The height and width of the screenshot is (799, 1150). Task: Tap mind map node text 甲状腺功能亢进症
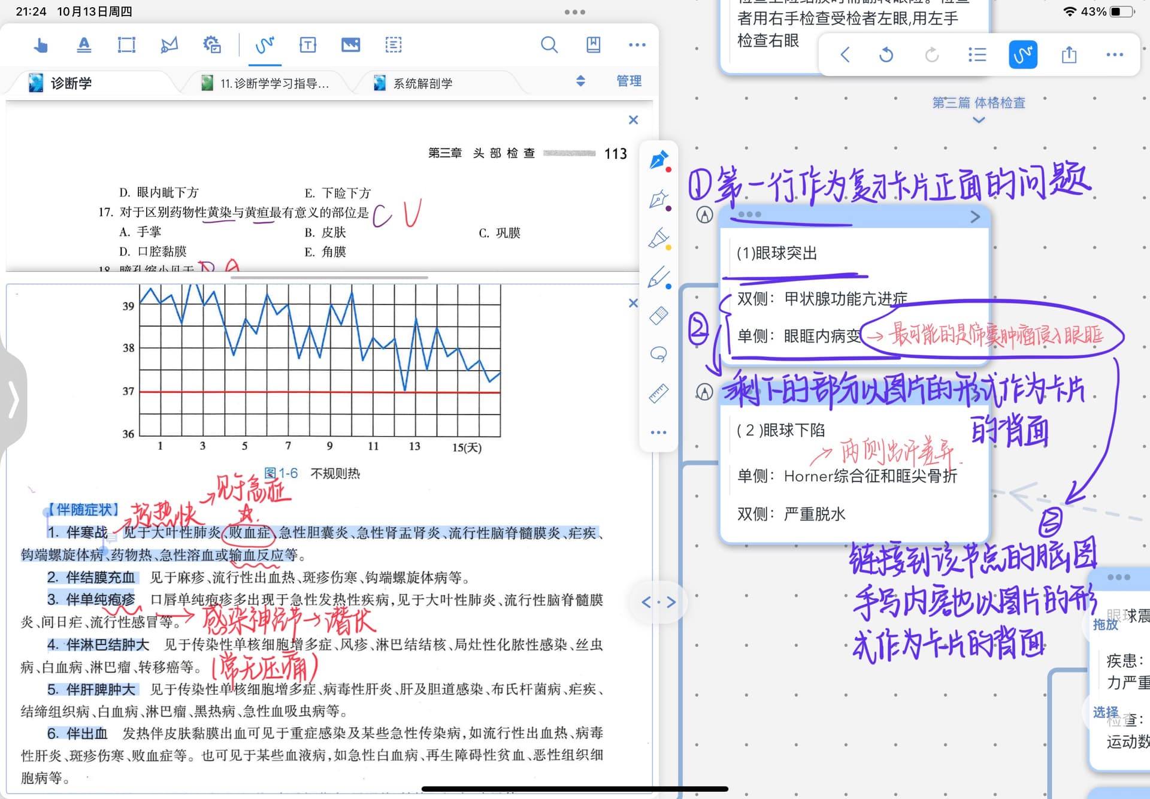[846, 298]
